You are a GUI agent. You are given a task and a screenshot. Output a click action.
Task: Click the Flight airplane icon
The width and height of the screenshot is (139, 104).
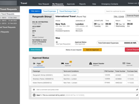pyautogui.click(x=34, y=63)
